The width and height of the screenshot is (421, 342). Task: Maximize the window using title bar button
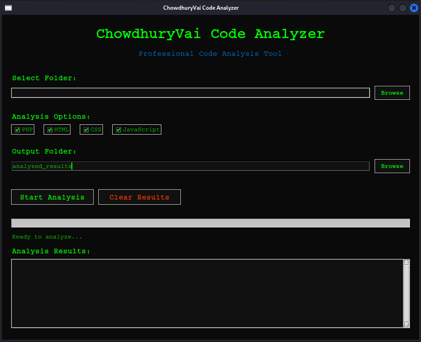(403, 8)
